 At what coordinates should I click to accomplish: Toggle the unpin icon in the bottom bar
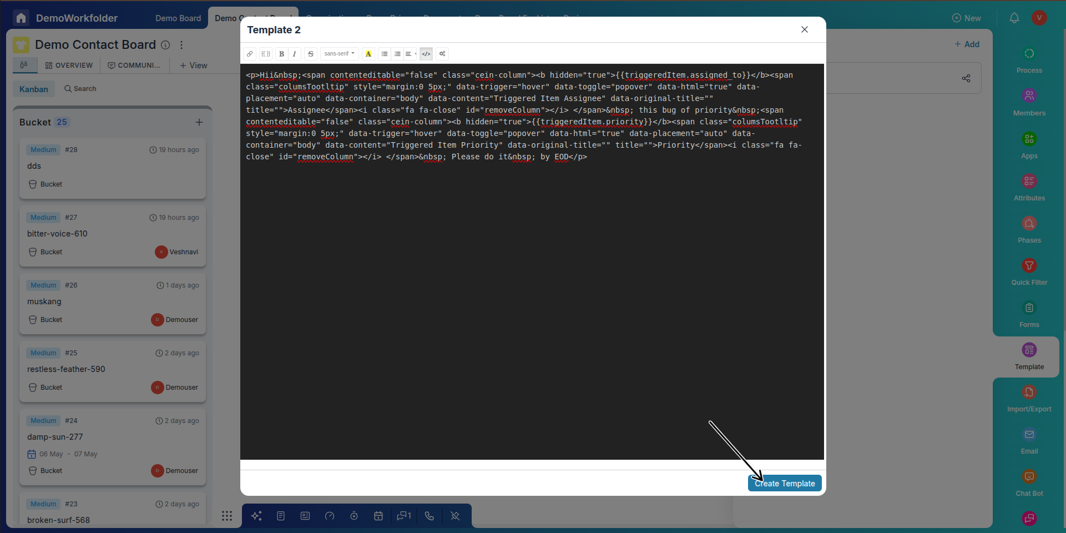(455, 516)
